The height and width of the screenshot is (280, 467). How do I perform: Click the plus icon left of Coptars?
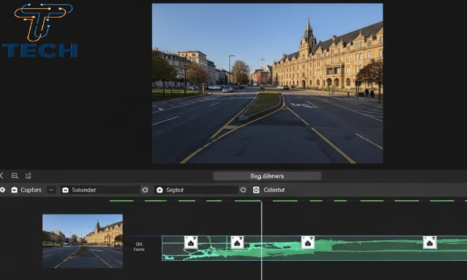tap(2, 190)
